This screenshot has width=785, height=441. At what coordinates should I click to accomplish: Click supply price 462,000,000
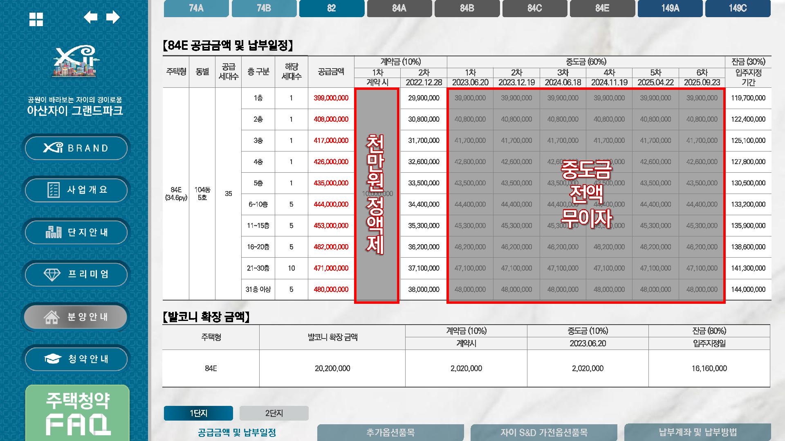point(331,247)
